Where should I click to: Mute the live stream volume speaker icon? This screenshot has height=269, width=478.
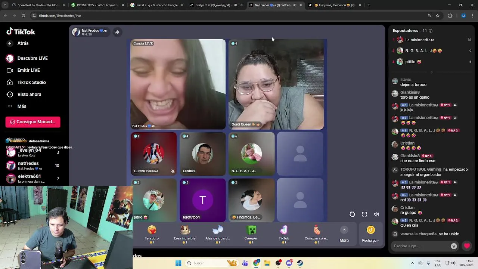(x=376, y=214)
